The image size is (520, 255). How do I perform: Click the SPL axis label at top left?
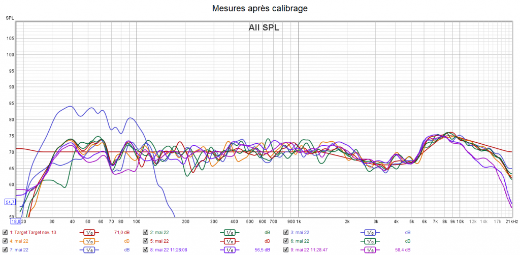click(x=10, y=18)
